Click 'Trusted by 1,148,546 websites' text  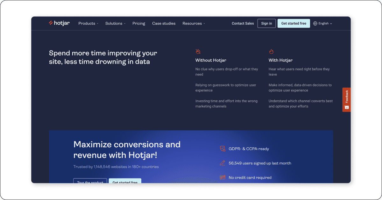click(116, 167)
